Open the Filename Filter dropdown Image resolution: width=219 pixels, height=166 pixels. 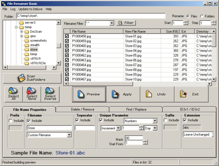click(112, 23)
